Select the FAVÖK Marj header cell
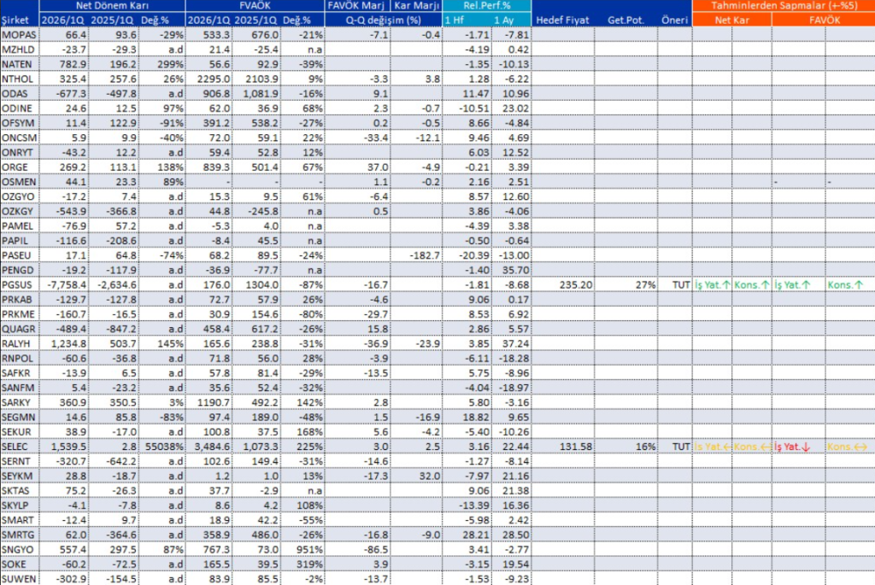The height and width of the screenshot is (585, 875). tap(356, 6)
